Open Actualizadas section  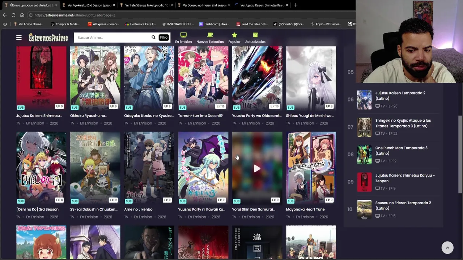coord(255,38)
